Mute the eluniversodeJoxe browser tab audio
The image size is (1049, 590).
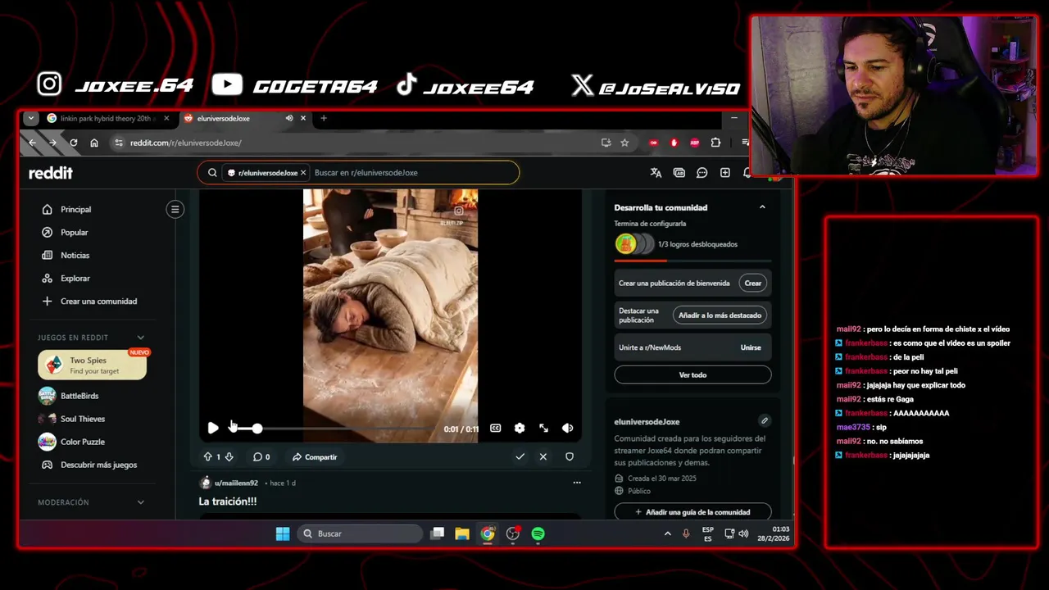point(289,118)
